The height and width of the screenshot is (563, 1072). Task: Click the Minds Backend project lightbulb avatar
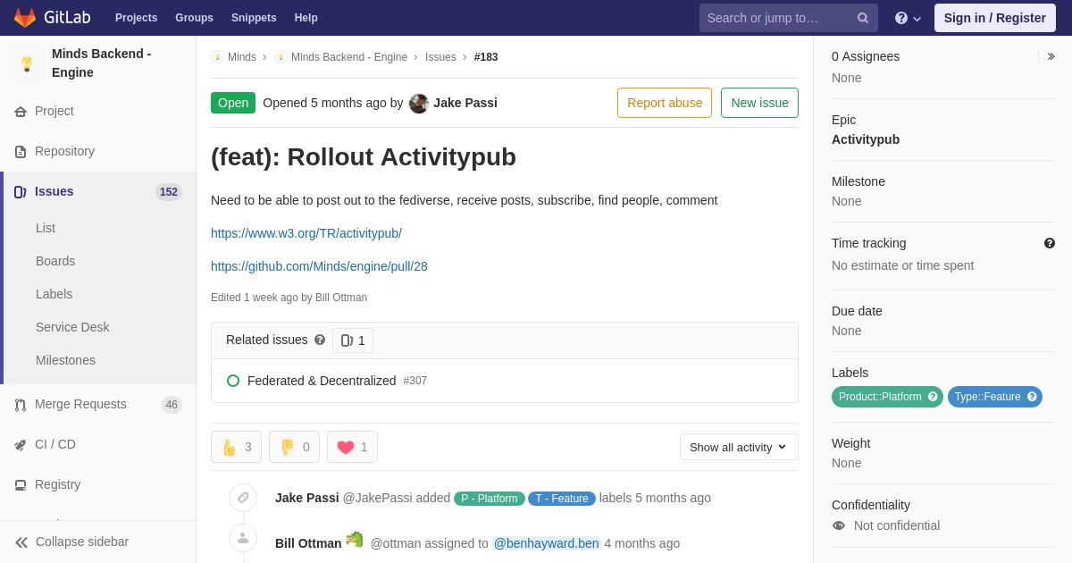point(27,63)
